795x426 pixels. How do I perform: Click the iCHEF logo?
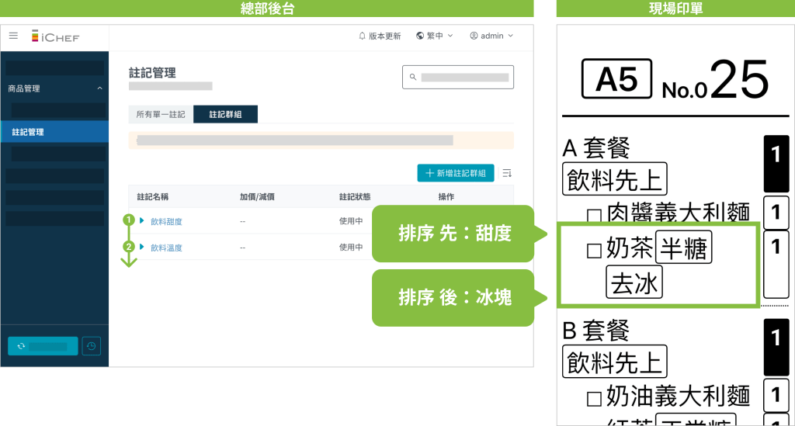coord(55,36)
